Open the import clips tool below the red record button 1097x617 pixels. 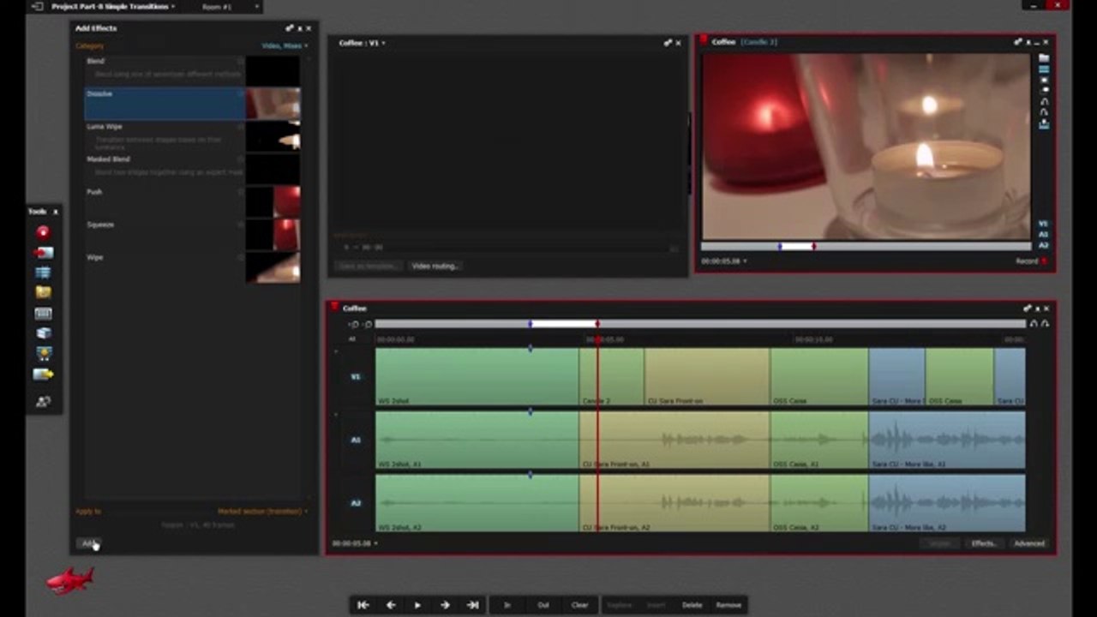(43, 253)
